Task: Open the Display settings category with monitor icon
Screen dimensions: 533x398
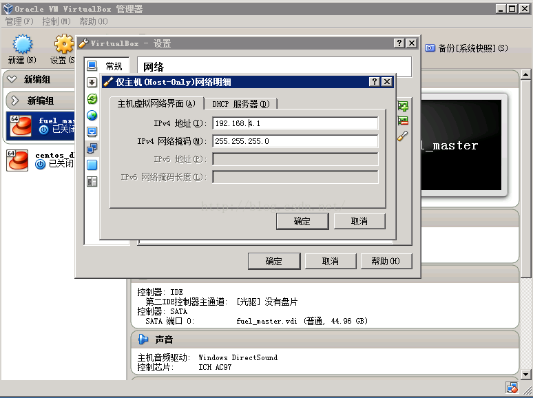Action: point(92,132)
